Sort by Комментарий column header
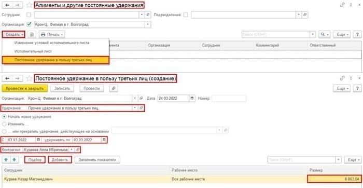363x188 pixels. (281, 45)
